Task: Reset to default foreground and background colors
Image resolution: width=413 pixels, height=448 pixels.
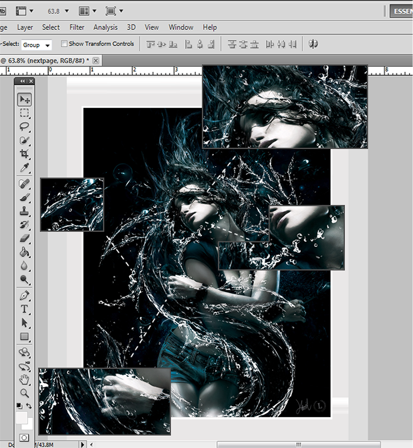Action: coord(19,406)
